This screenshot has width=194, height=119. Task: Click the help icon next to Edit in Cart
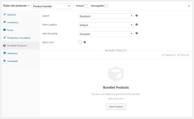[85, 42]
